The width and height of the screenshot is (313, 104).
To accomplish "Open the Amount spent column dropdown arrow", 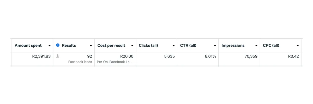I will pos(50,45).
